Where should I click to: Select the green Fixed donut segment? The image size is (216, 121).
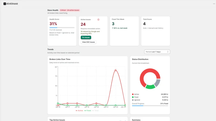(150, 87)
